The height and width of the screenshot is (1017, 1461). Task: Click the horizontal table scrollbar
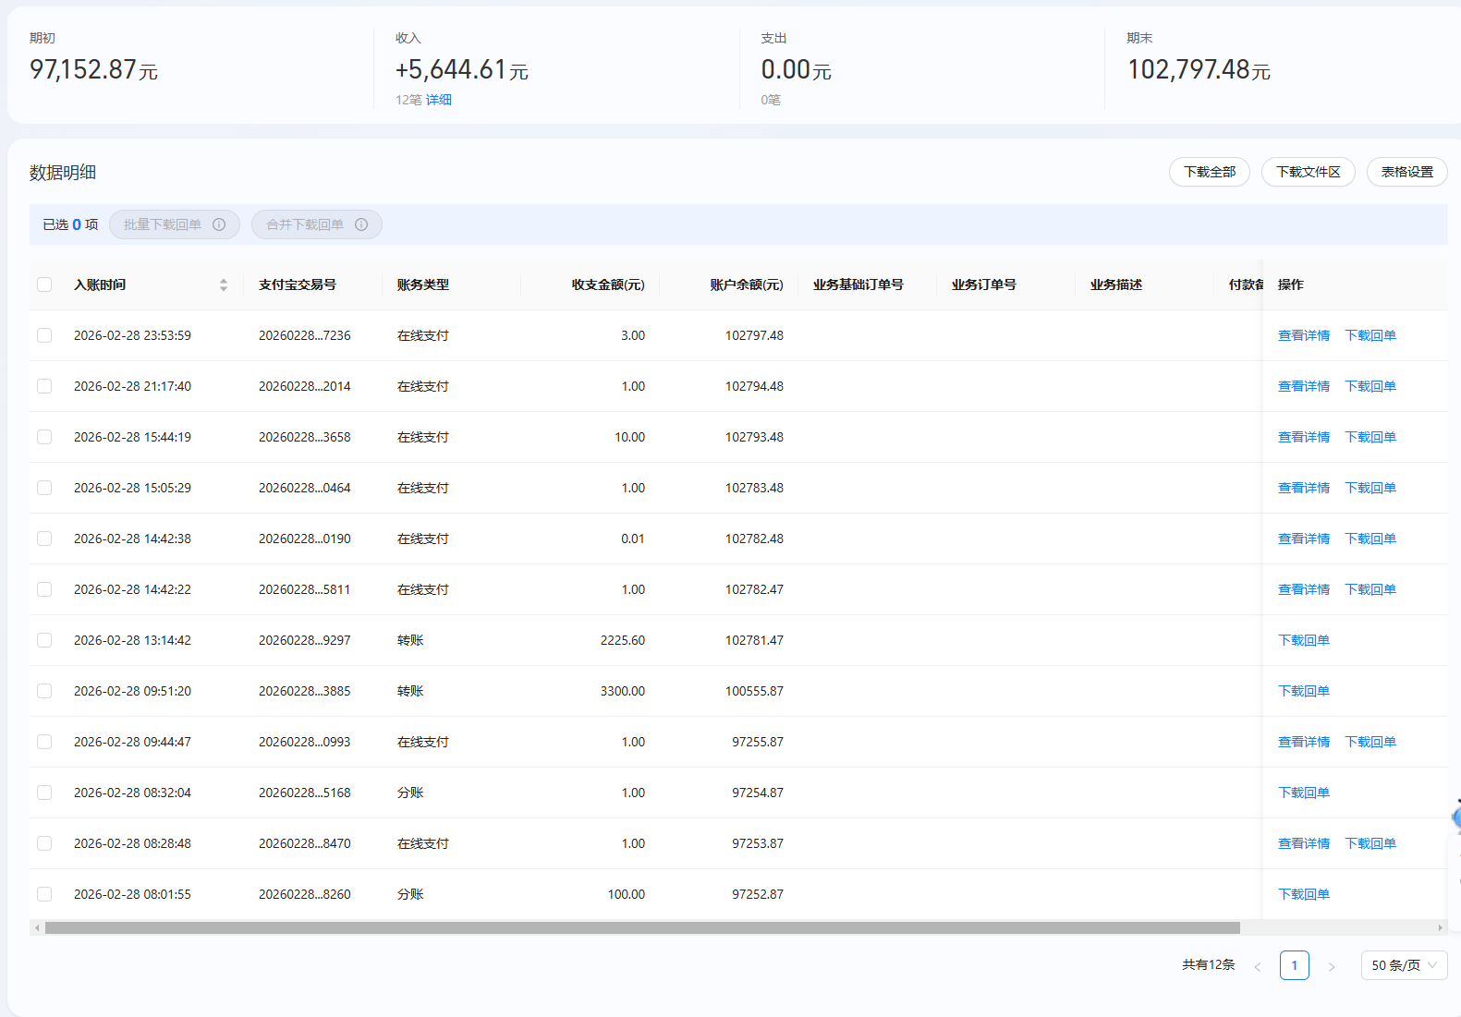tap(642, 927)
